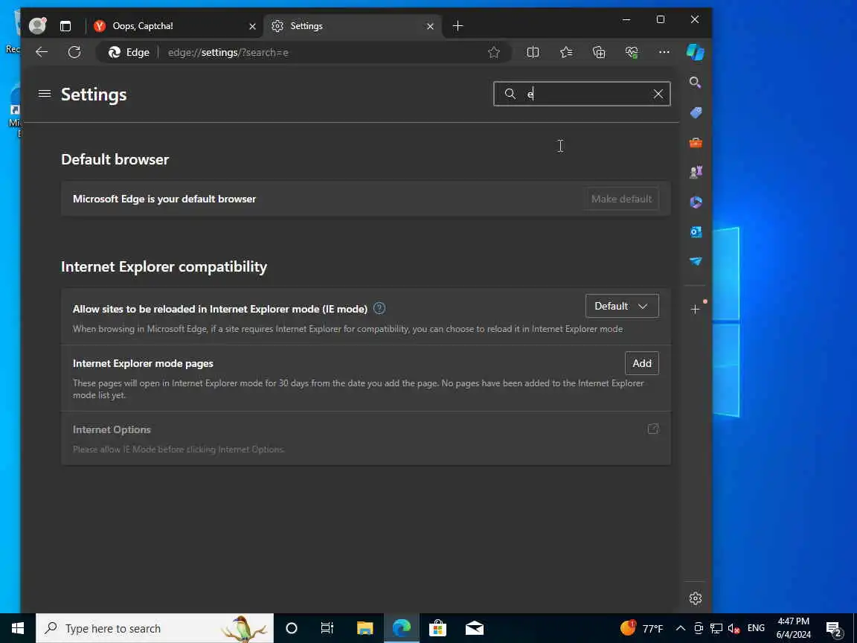Open Internet Options external link icon
The height and width of the screenshot is (643, 857).
tap(653, 429)
